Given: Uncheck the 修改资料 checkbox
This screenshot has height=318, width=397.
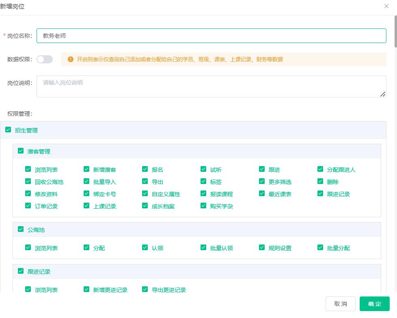Looking at the screenshot, I should point(28,194).
